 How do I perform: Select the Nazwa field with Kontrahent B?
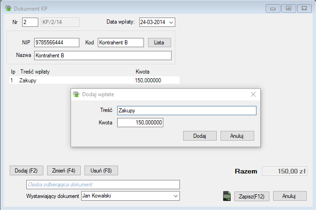[x=102, y=56]
